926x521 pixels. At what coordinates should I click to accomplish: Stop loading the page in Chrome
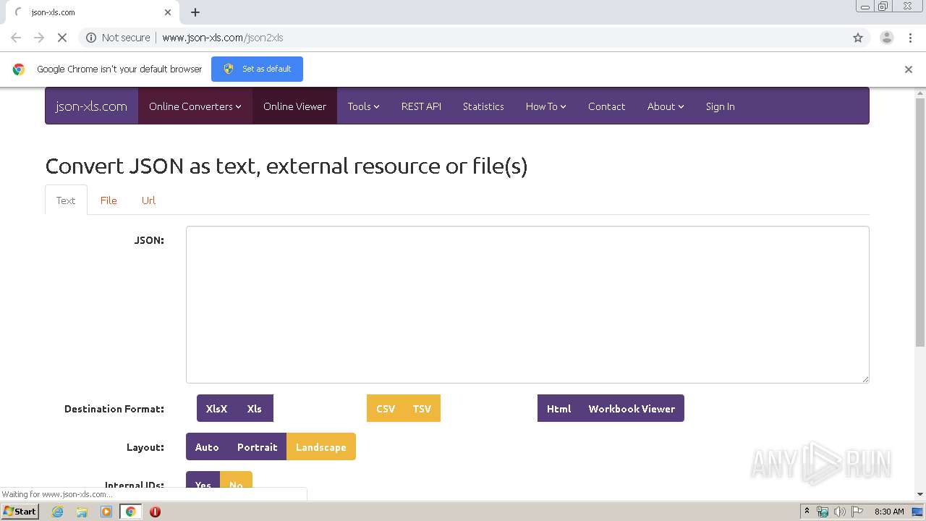pos(62,38)
